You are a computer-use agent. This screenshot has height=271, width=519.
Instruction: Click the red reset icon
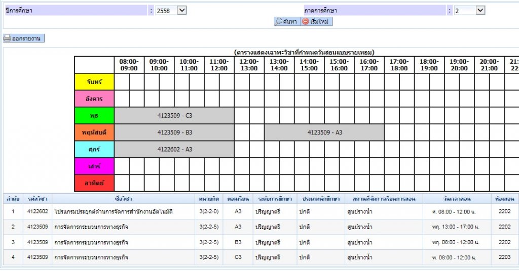click(306, 22)
